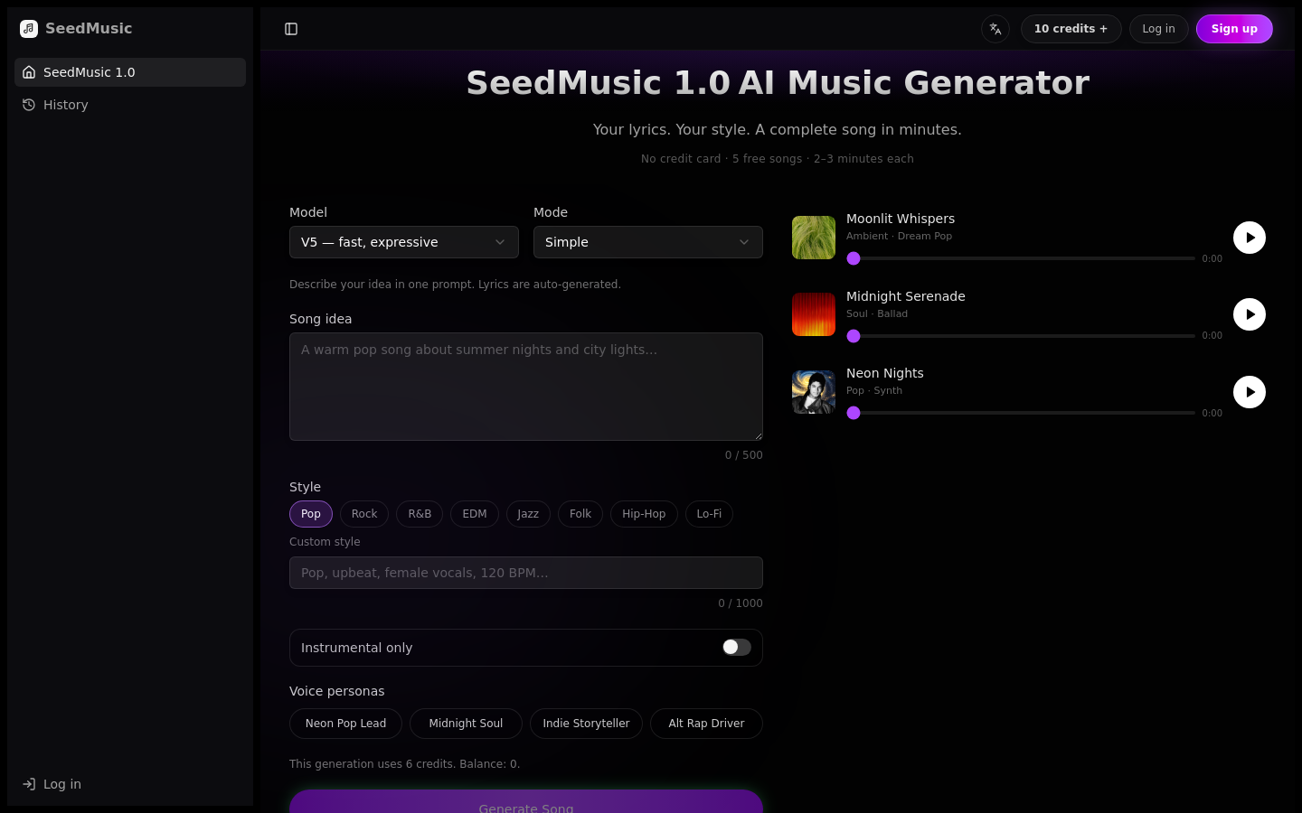Screen dimensions: 1302x813
Task: Click the Midnight Serenade track title
Action: pyautogui.click(x=906, y=296)
